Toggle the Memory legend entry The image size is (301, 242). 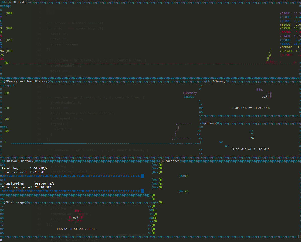[x=190, y=93]
